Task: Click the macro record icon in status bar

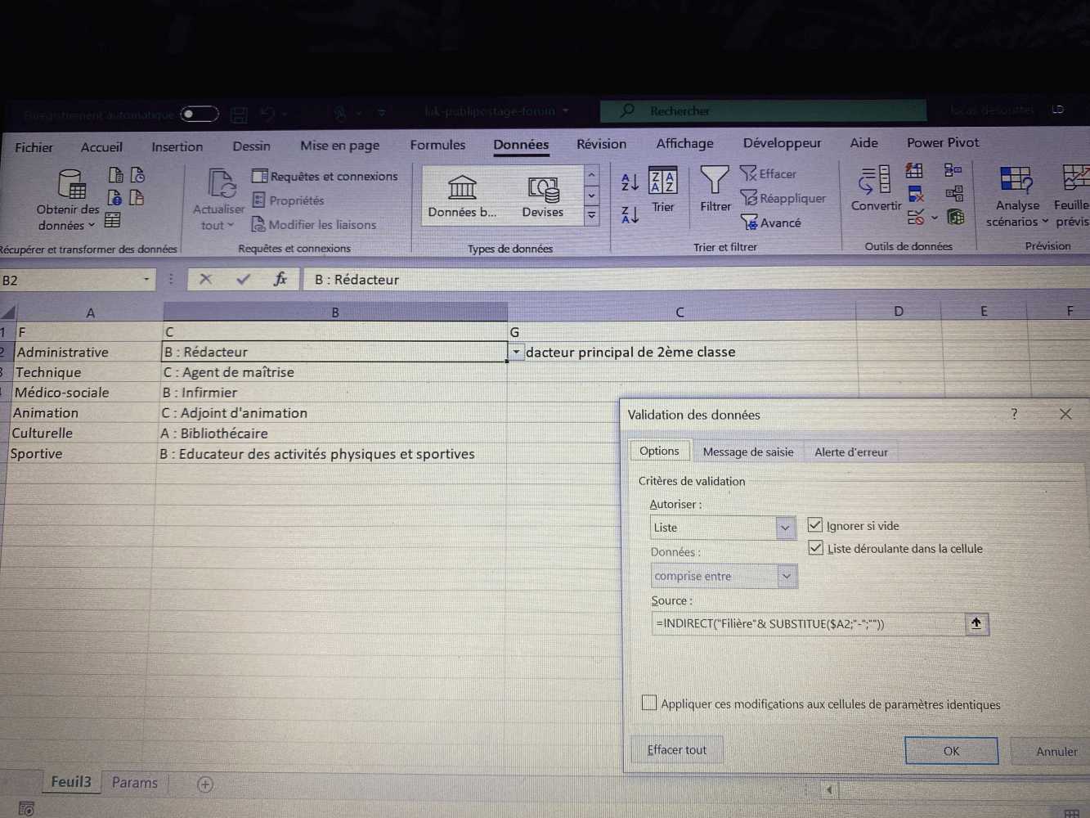Action: click(x=26, y=808)
